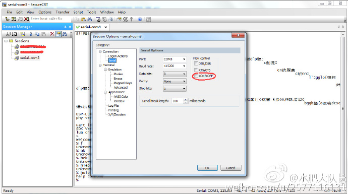Click the printer icon in main toolbar
Image resolution: width=348 pixels, height=194 pixels.
coord(110,20)
